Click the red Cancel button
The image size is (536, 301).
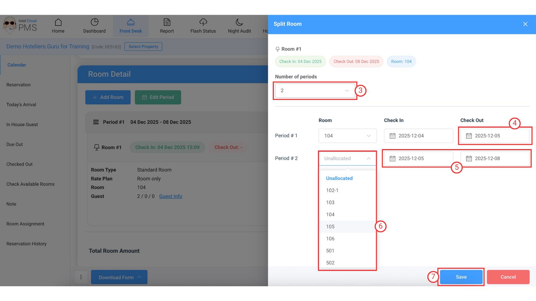point(508,277)
